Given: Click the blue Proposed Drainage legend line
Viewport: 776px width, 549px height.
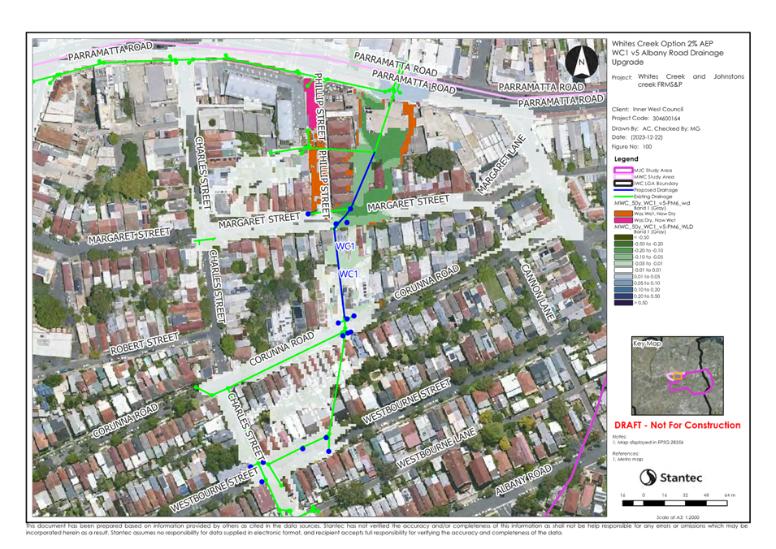Looking at the screenshot, I should (x=623, y=190).
